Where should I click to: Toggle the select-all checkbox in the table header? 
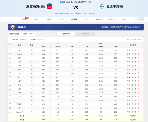(x=10, y=45)
